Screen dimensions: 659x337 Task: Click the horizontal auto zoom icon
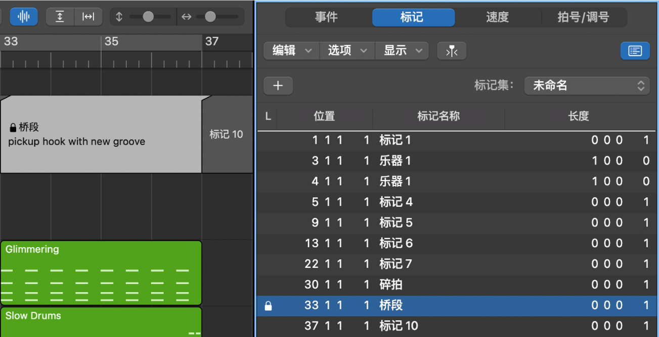pyautogui.click(x=88, y=17)
